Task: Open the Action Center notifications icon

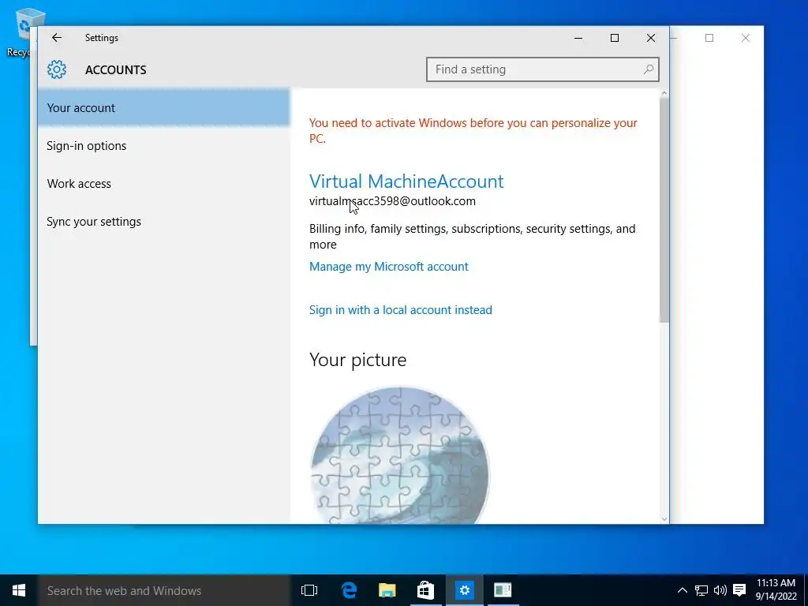Action: (x=739, y=590)
